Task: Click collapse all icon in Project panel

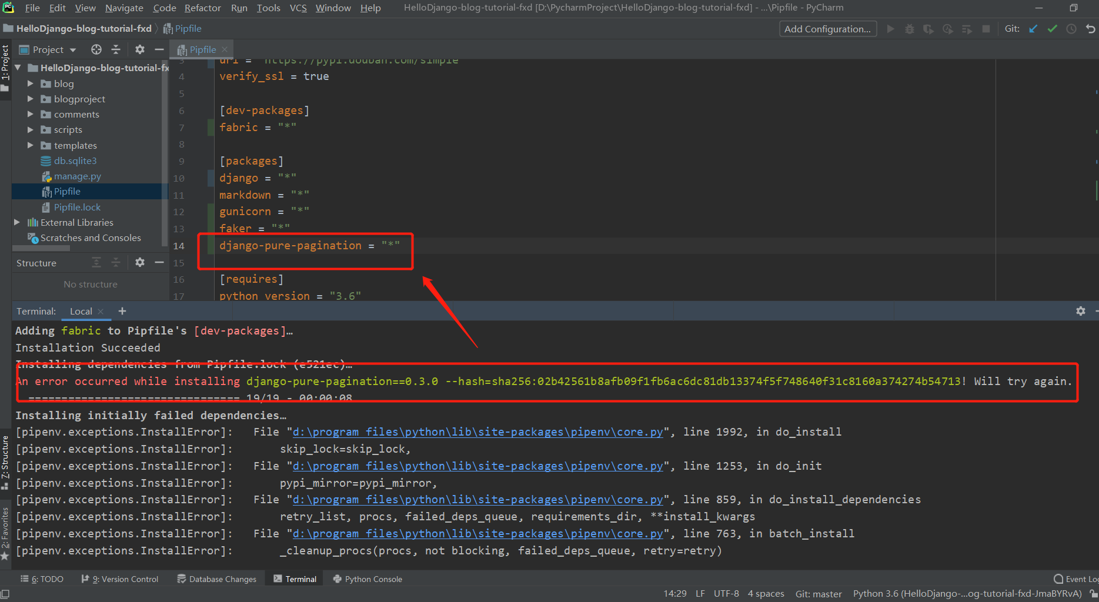Action: pos(116,49)
